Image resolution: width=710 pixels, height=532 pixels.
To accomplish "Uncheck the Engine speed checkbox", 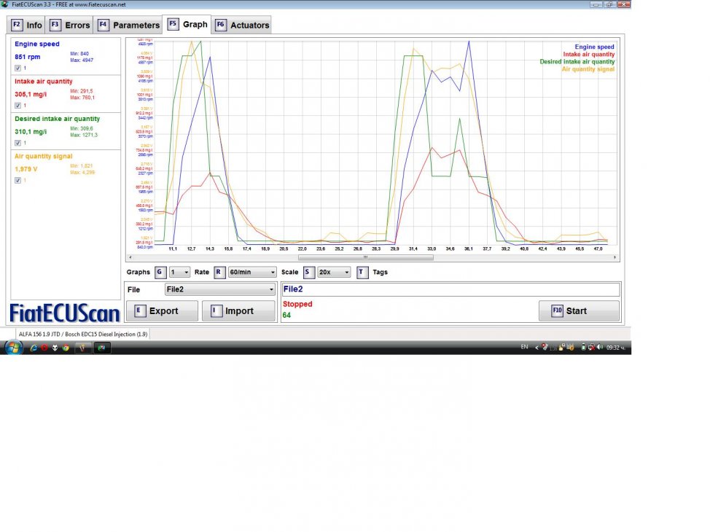I will [17, 69].
